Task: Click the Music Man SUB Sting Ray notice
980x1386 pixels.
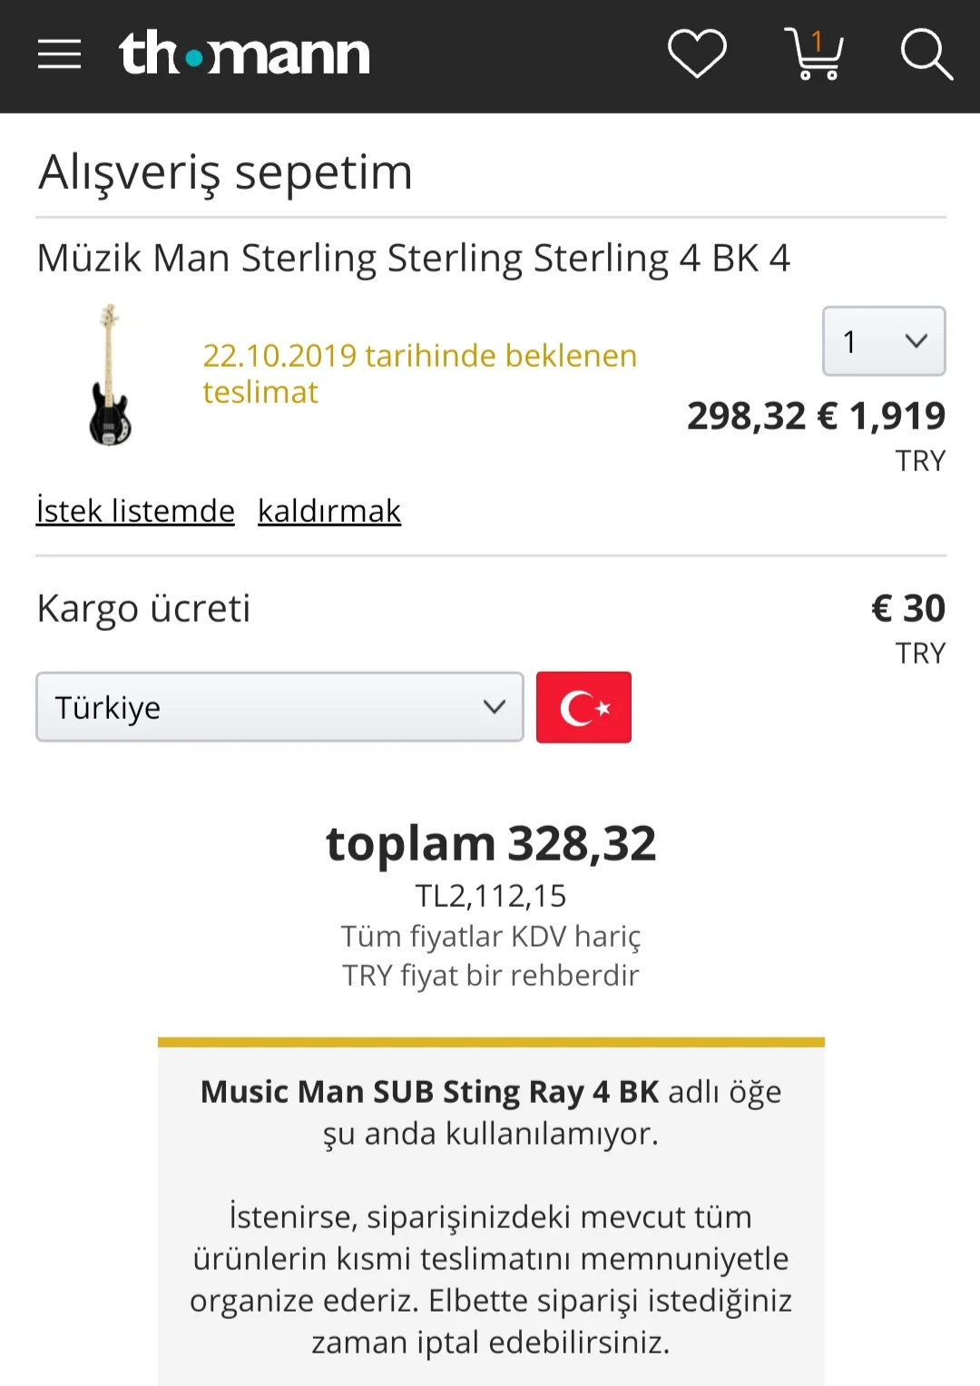Action: tap(491, 1112)
